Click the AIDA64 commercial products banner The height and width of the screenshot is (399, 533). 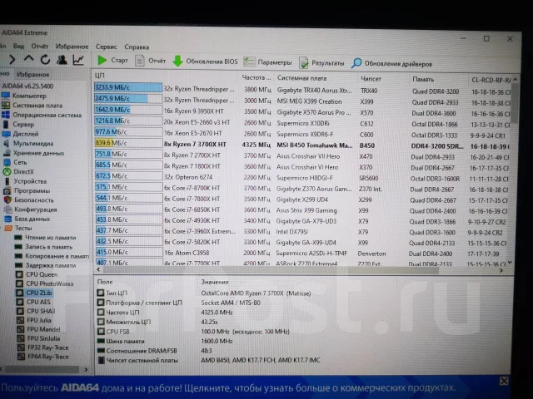click(227, 387)
